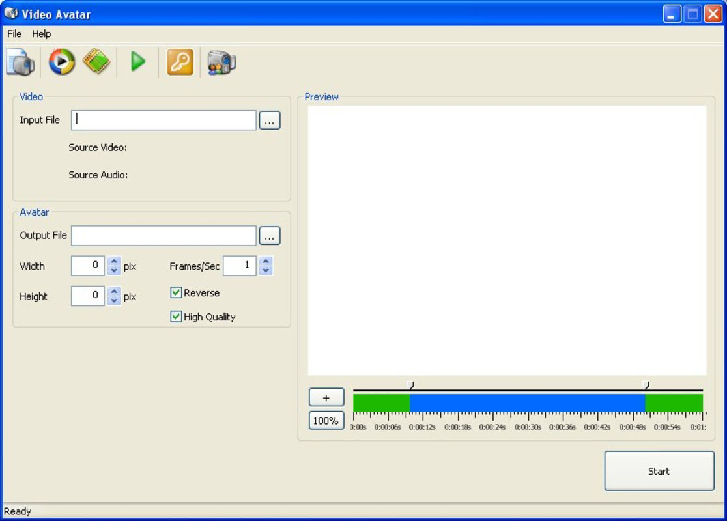Click the white Preview area
Screen dimensions: 727x521
[507, 240]
